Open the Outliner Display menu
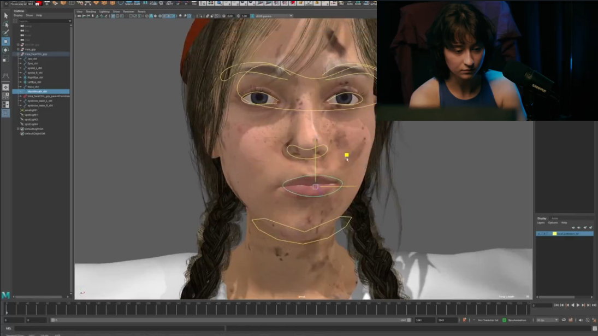598x336 pixels. (18, 15)
